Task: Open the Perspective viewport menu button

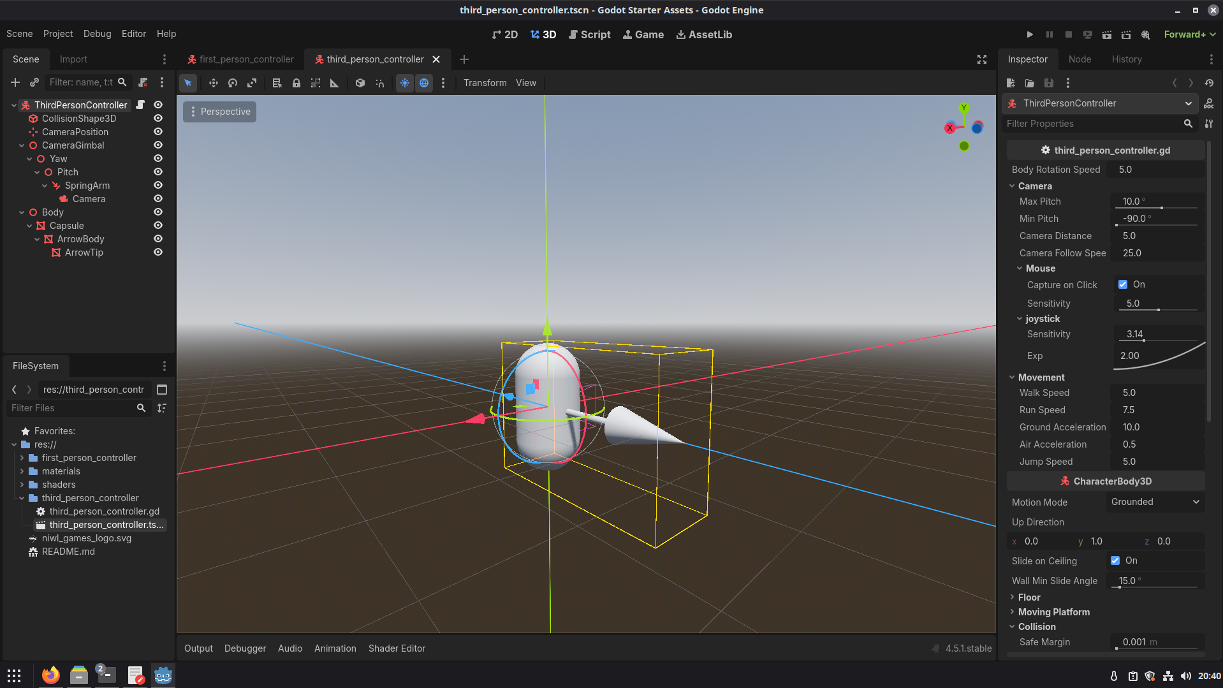Action: pos(219,112)
